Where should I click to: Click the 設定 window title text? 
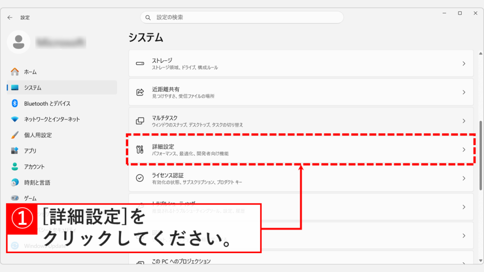25,17
